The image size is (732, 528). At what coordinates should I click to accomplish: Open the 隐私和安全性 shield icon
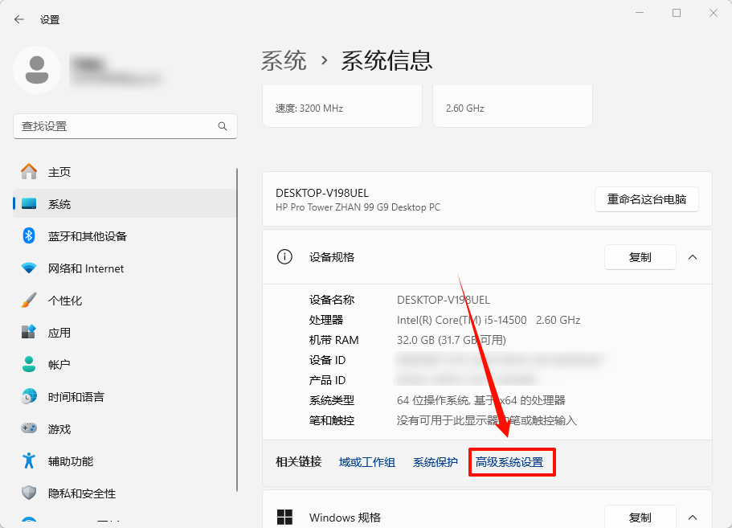point(29,493)
